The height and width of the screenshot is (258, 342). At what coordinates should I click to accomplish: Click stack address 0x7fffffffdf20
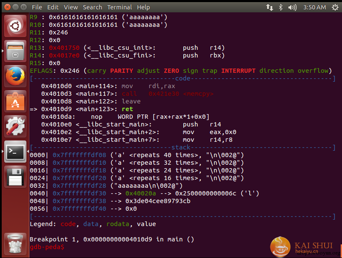click(80, 178)
